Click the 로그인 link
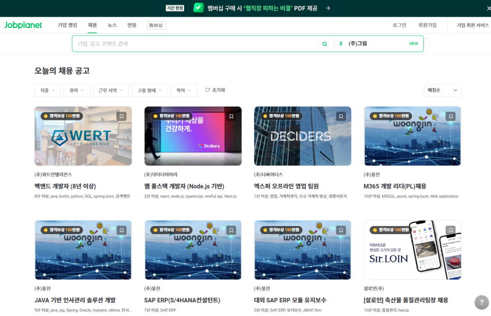The width and height of the screenshot is (491, 316). [399, 25]
